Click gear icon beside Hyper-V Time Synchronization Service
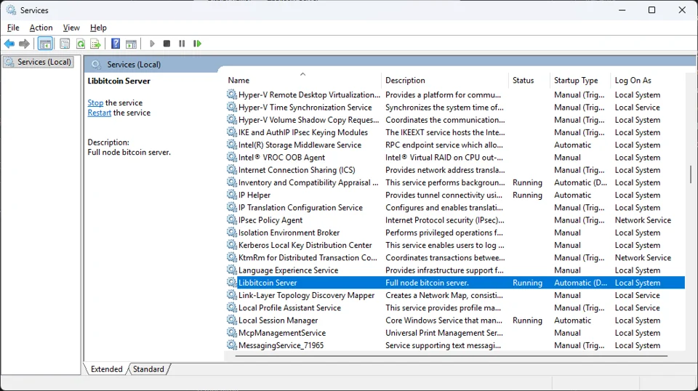 tap(231, 108)
